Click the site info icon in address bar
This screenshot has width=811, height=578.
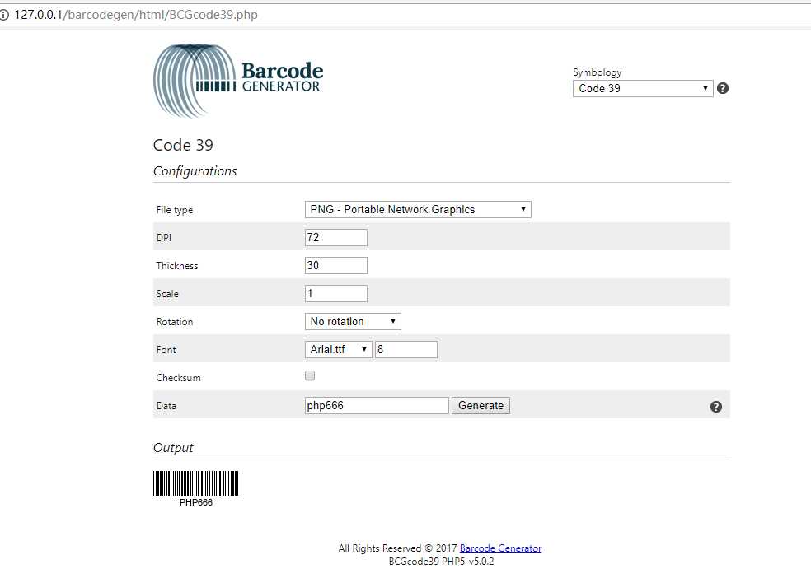tap(4, 15)
